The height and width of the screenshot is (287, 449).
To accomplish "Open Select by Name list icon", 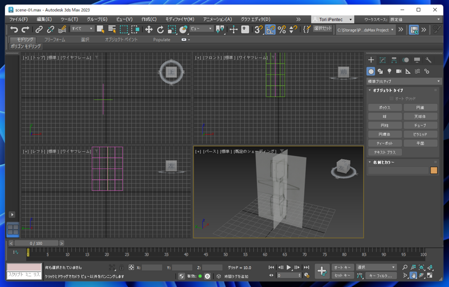I will pos(112,29).
